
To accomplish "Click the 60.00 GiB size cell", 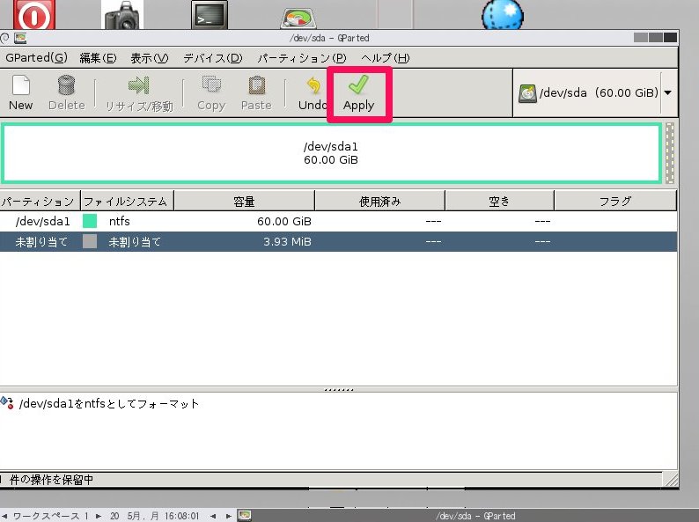I will point(284,221).
